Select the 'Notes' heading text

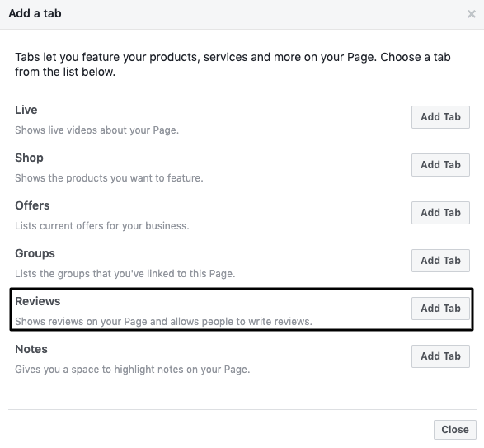pyautogui.click(x=31, y=350)
